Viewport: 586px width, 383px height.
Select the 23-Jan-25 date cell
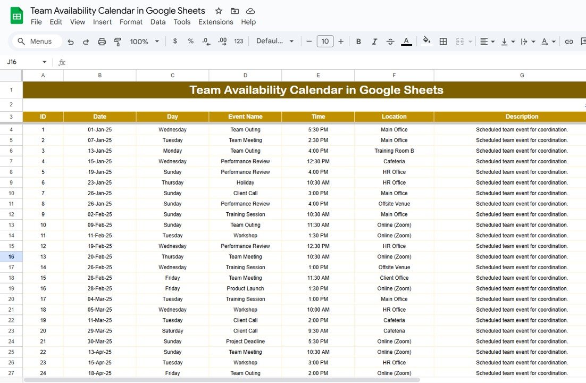click(100, 182)
